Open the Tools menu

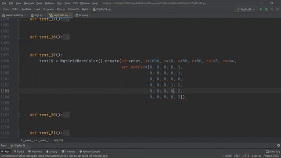[67, 3]
